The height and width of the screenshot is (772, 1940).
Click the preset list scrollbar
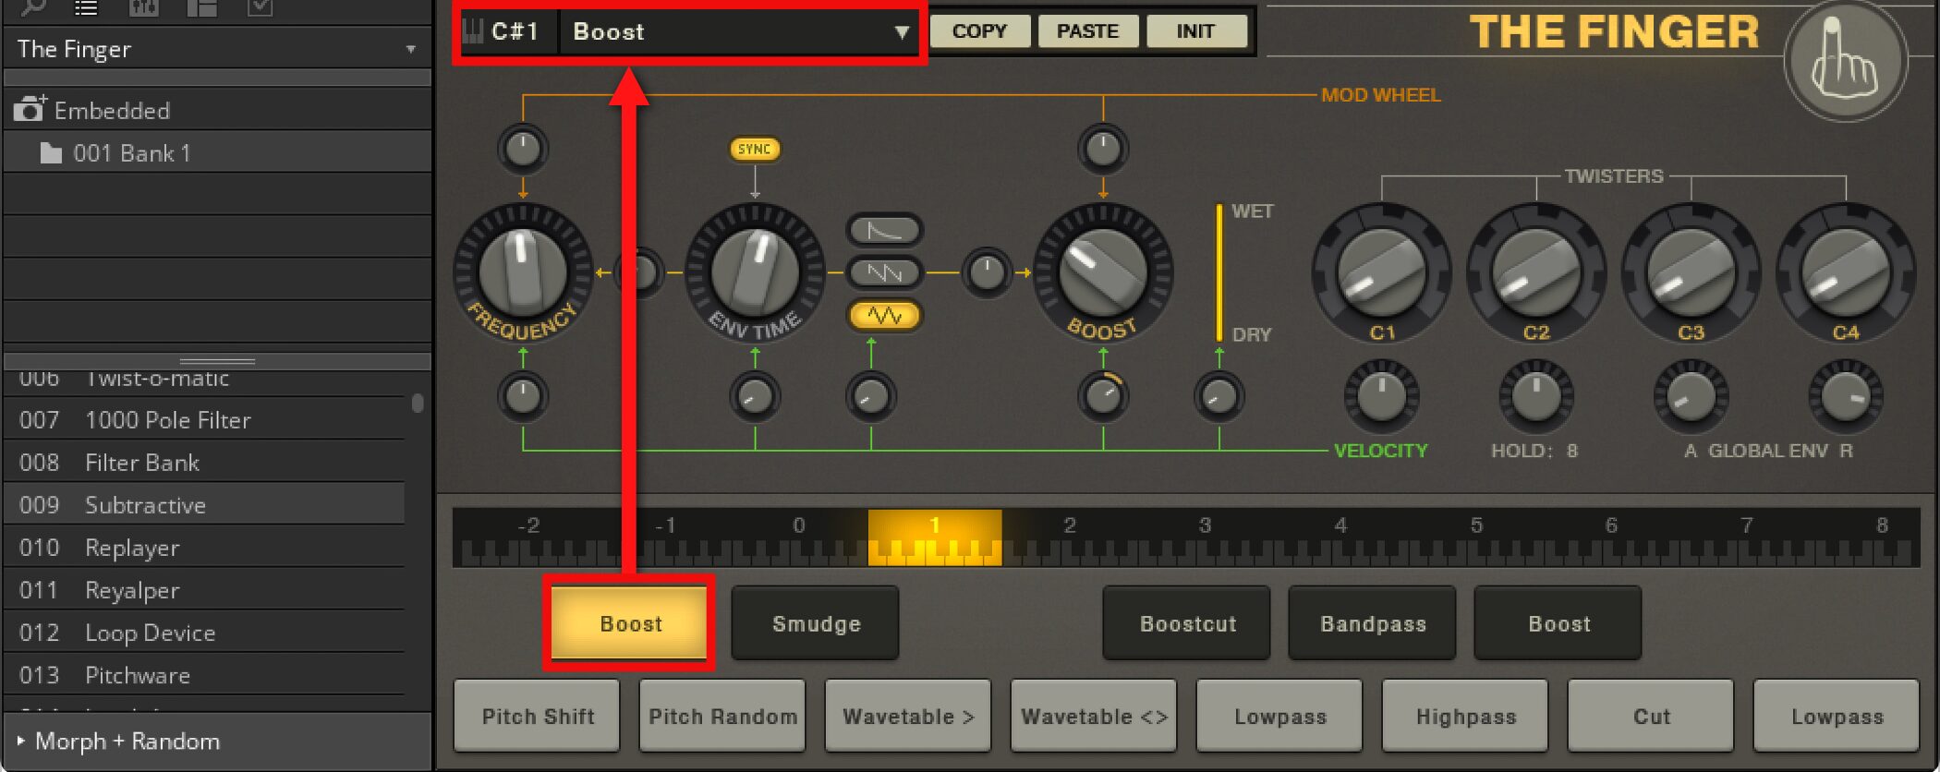coord(418,404)
